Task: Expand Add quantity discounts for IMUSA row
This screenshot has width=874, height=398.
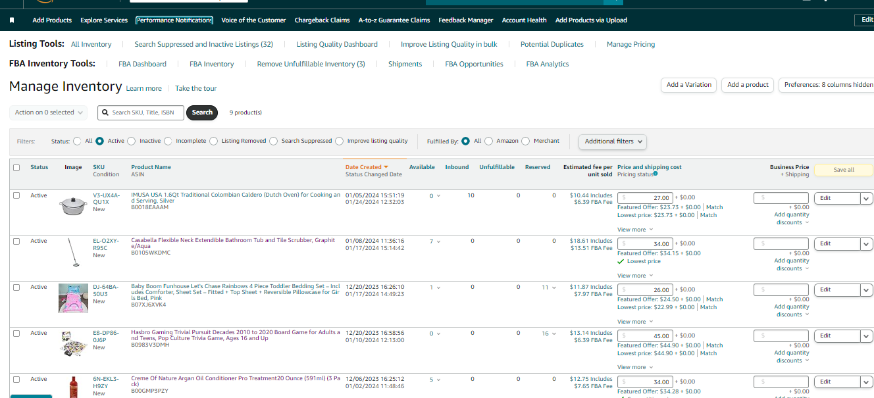Action: click(x=792, y=218)
